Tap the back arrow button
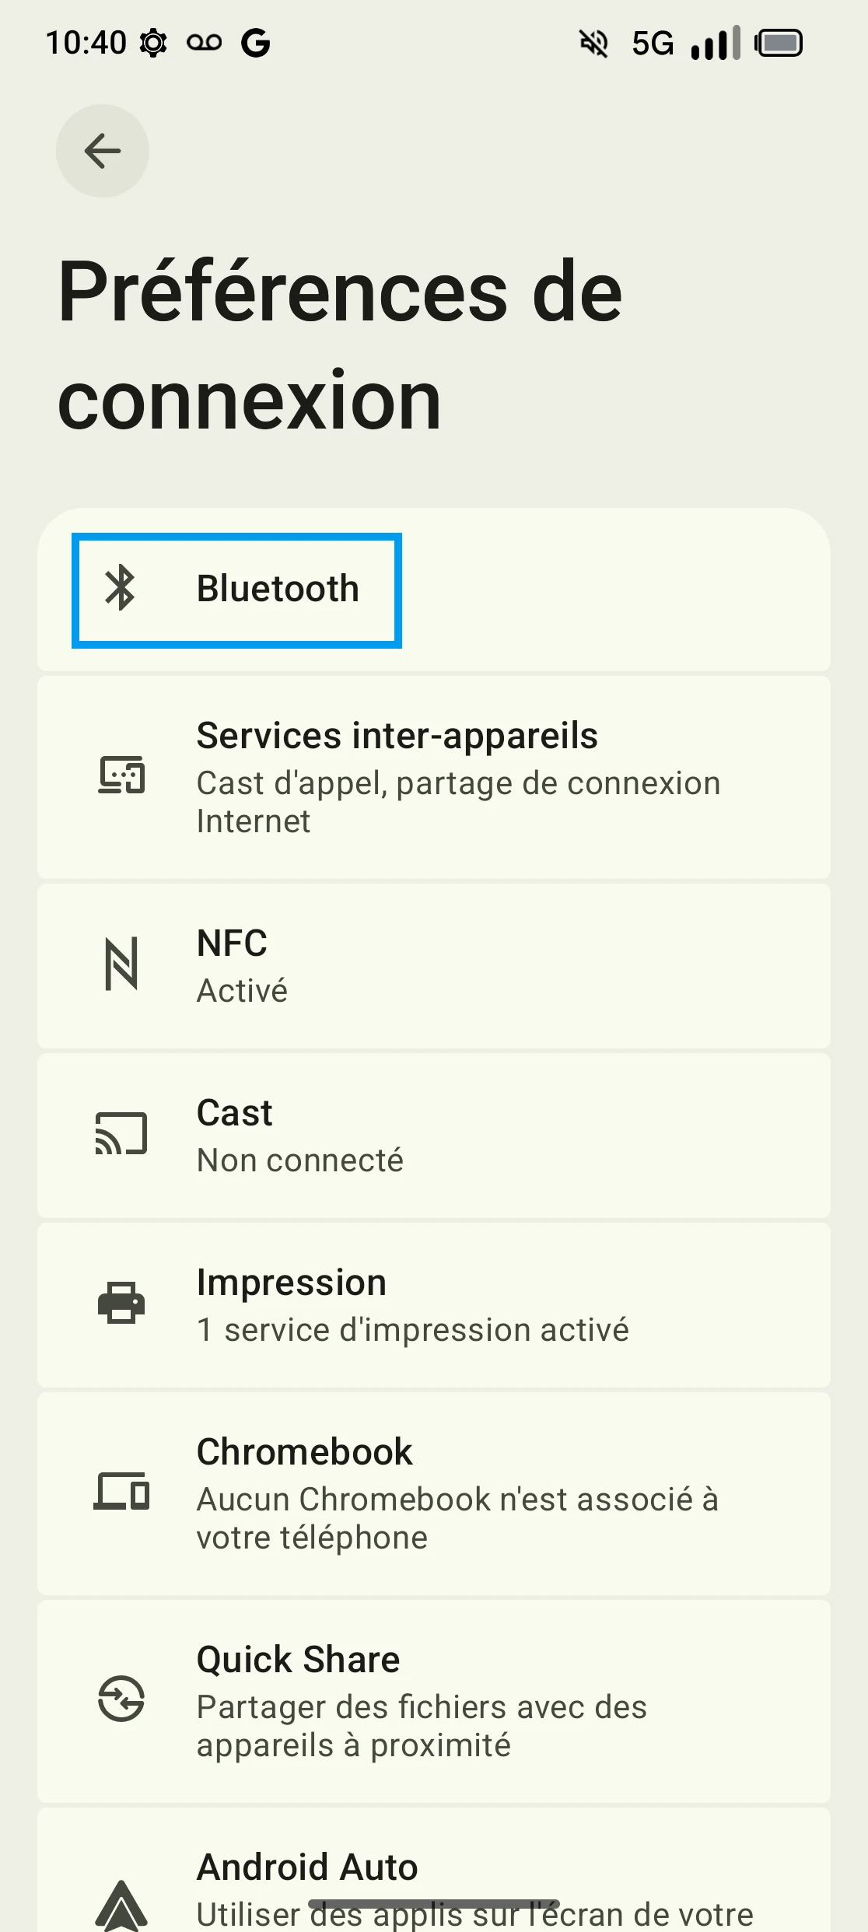Screen dimensions: 868x1932 [102, 151]
